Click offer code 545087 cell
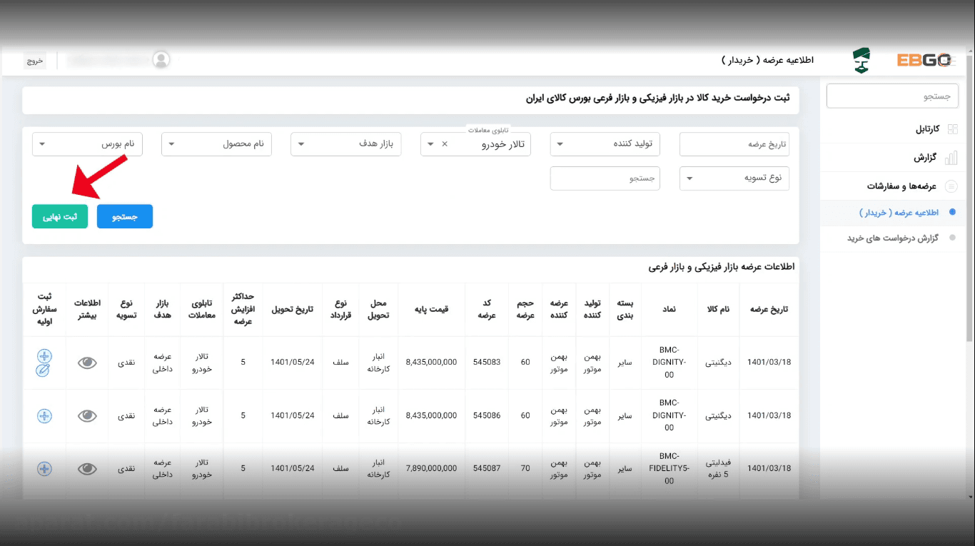The image size is (975, 546). tap(487, 469)
